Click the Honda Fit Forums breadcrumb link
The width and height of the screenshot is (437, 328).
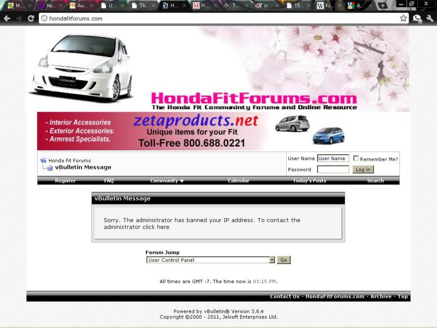pos(70,160)
